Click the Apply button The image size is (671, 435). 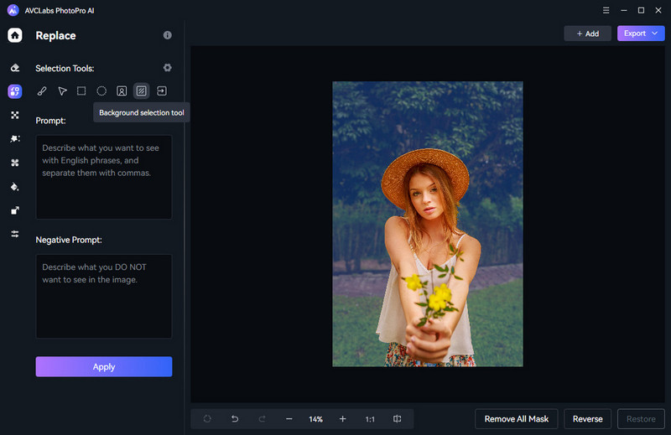click(103, 366)
